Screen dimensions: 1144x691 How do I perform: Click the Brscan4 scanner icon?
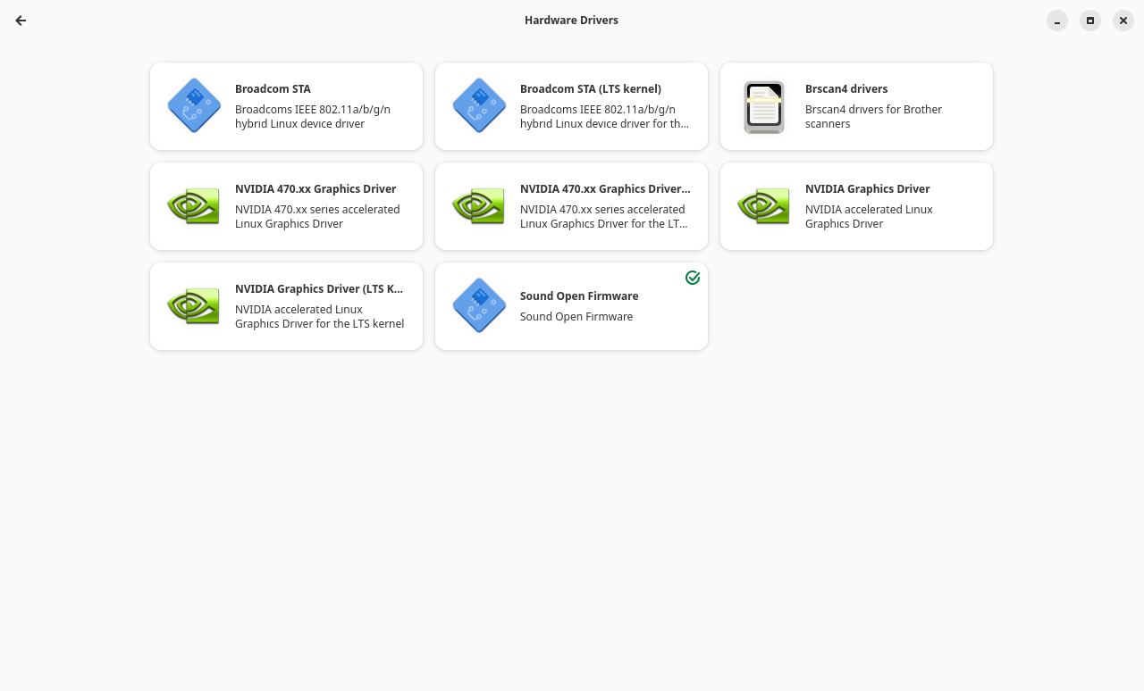764,107
